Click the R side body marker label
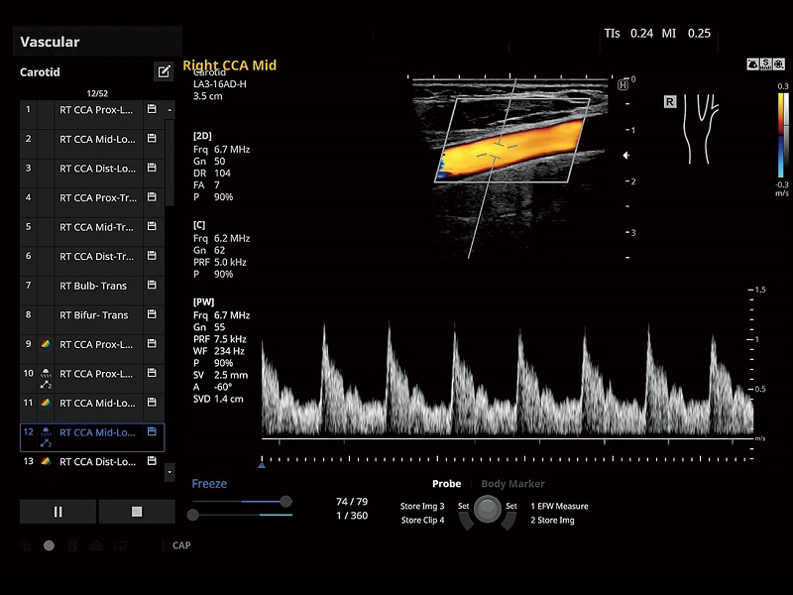 pyautogui.click(x=671, y=101)
